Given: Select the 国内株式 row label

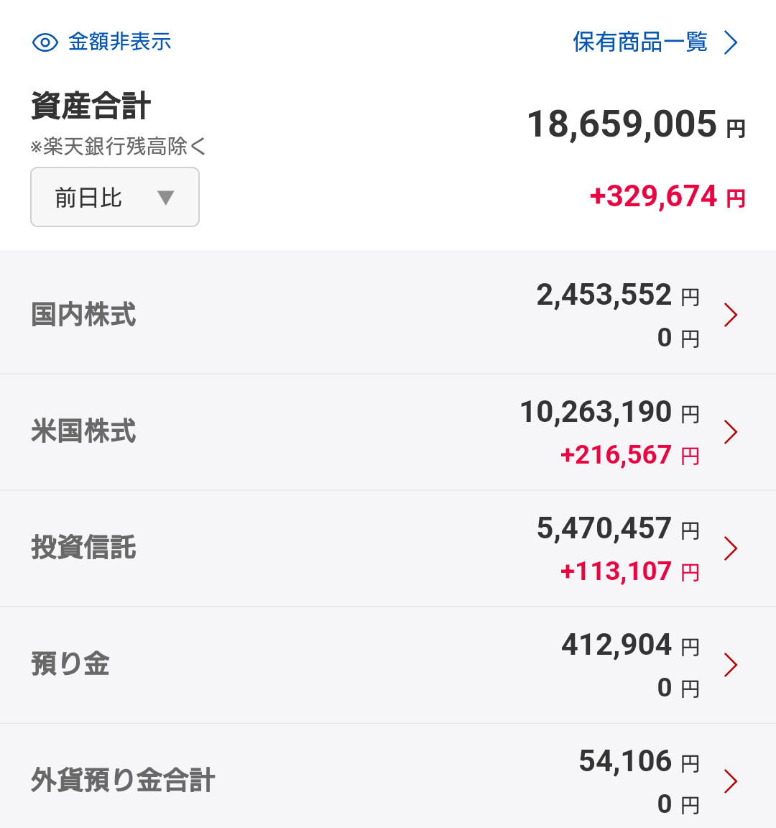Looking at the screenshot, I should pyautogui.click(x=83, y=314).
